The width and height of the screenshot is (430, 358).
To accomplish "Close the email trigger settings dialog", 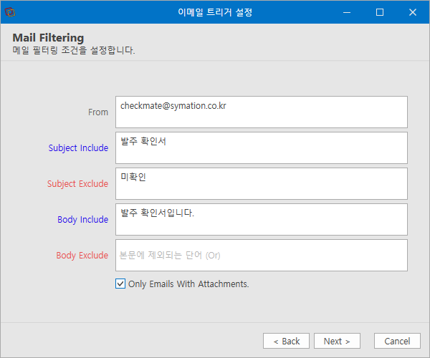I will coord(413,12).
